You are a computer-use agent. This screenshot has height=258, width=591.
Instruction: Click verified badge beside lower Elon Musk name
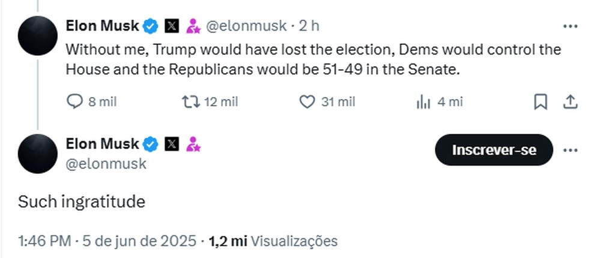(150, 144)
